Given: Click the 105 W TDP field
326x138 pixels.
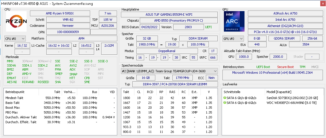Looking at the screenshot, I should pyautogui.click(x=108, y=20).
